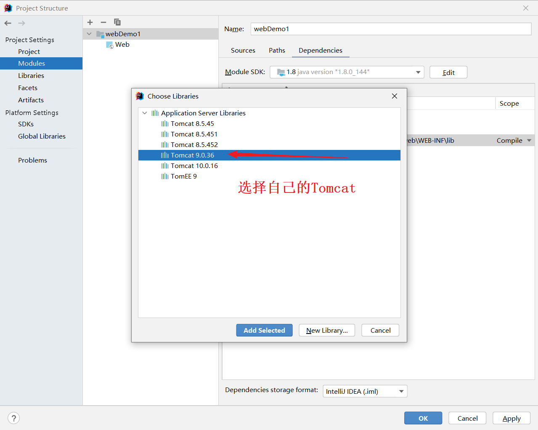The image size is (538, 430).
Task: Open the Compile scope dropdown
Action: pyautogui.click(x=529, y=141)
